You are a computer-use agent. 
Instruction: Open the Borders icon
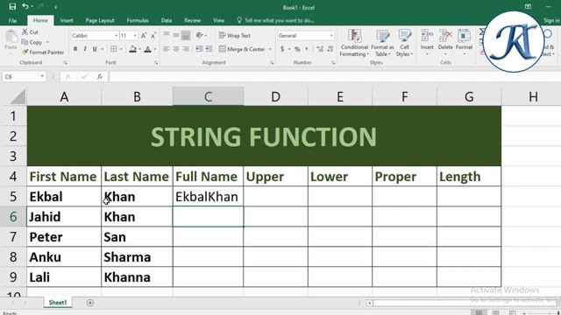click(x=113, y=49)
